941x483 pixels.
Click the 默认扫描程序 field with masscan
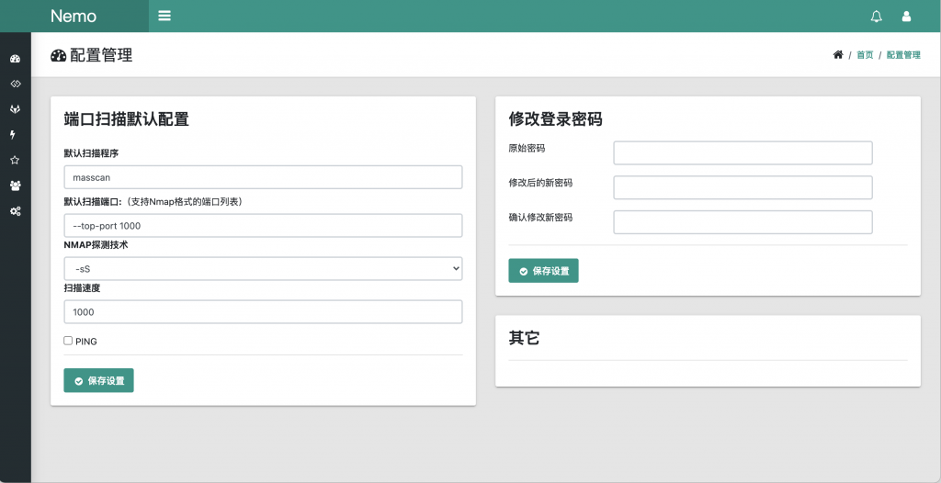pyautogui.click(x=263, y=177)
